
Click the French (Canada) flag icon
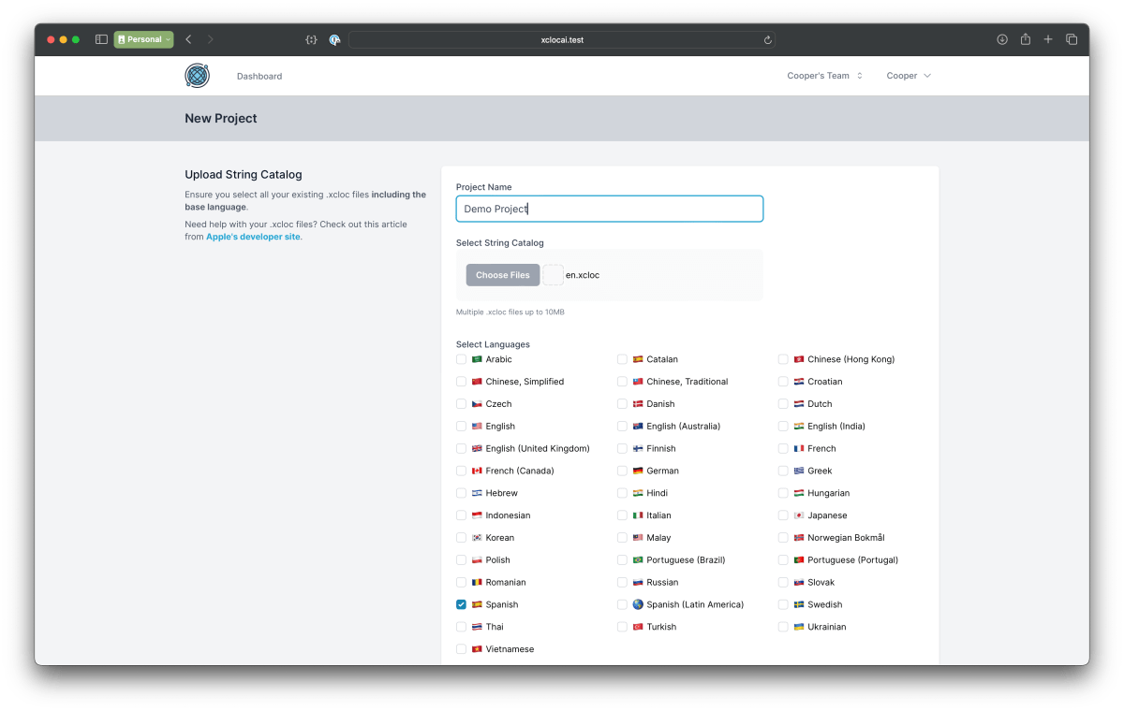477,471
